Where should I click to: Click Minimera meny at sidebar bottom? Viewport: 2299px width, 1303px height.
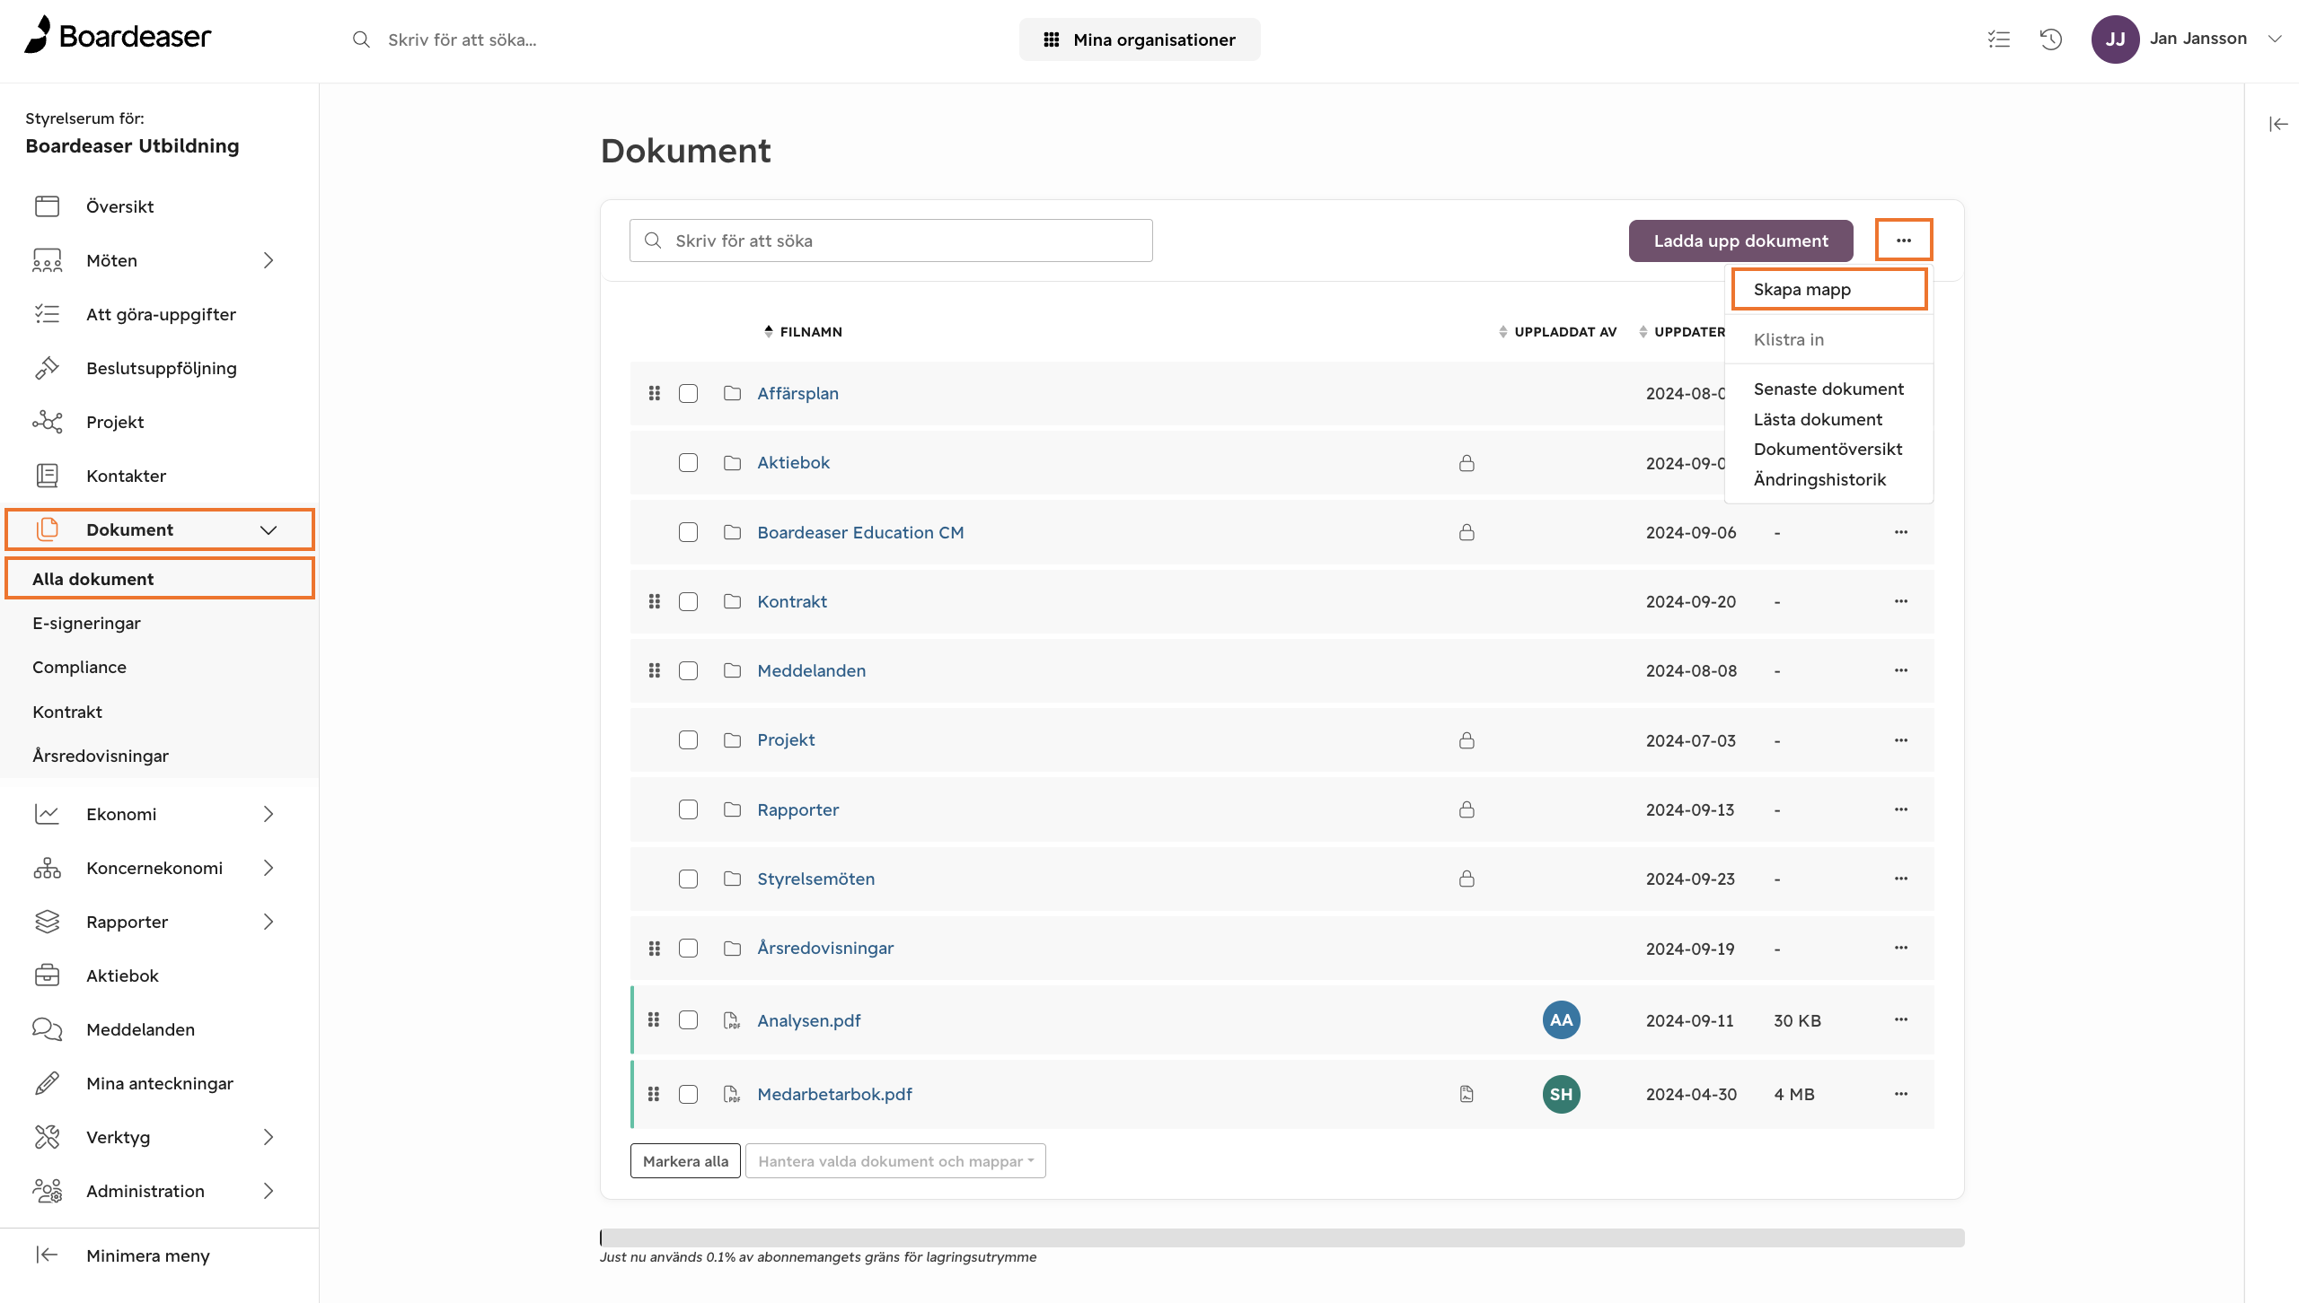(148, 1255)
